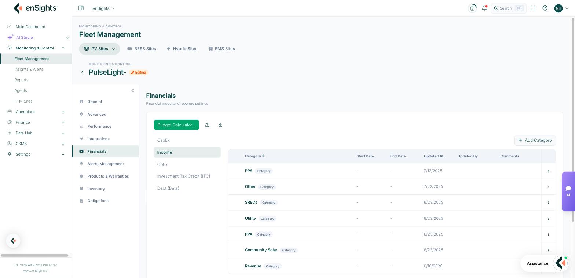Collapse the site settings panel with double chevron
Viewport: 575px width, 278px height.
[x=133, y=90]
